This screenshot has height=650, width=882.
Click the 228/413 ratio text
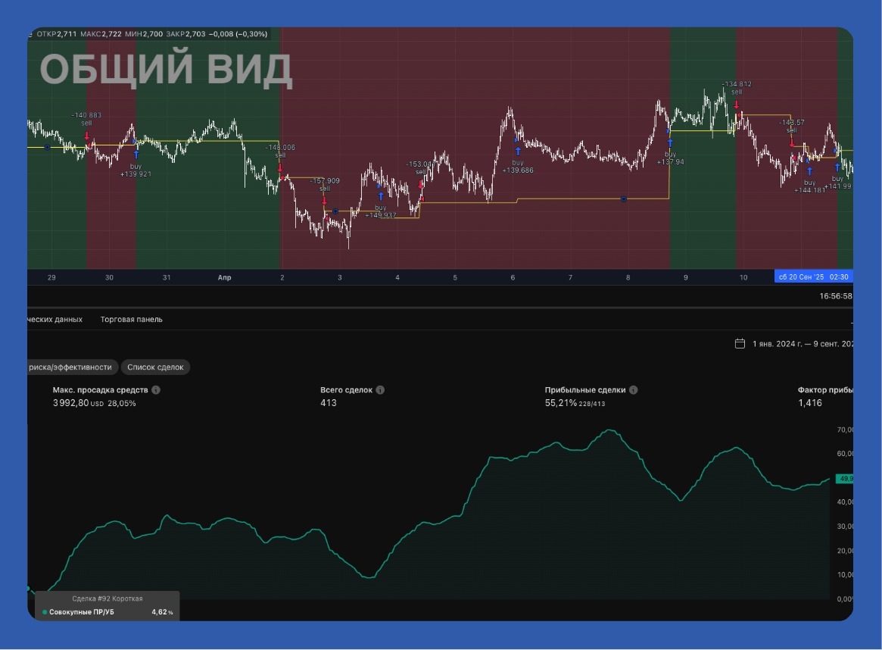(592, 404)
